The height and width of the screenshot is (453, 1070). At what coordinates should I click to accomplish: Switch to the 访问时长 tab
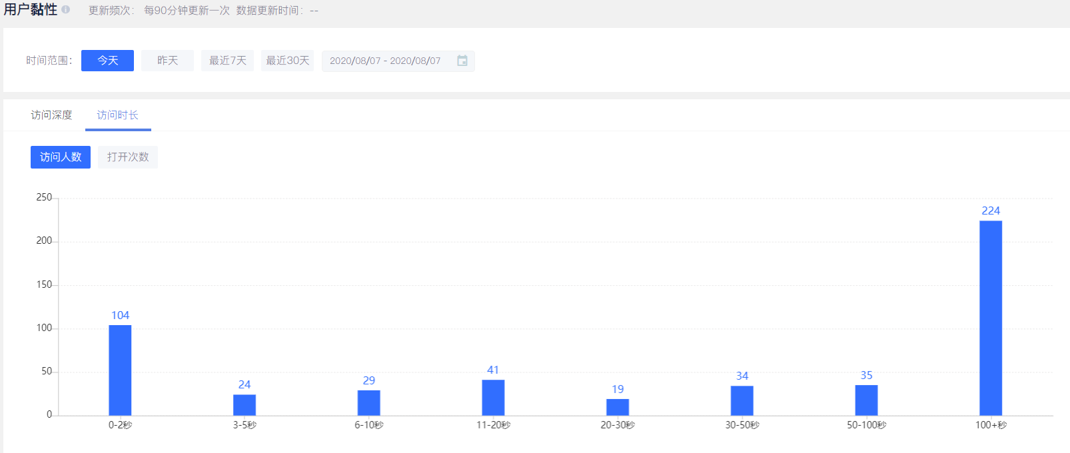tap(118, 115)
